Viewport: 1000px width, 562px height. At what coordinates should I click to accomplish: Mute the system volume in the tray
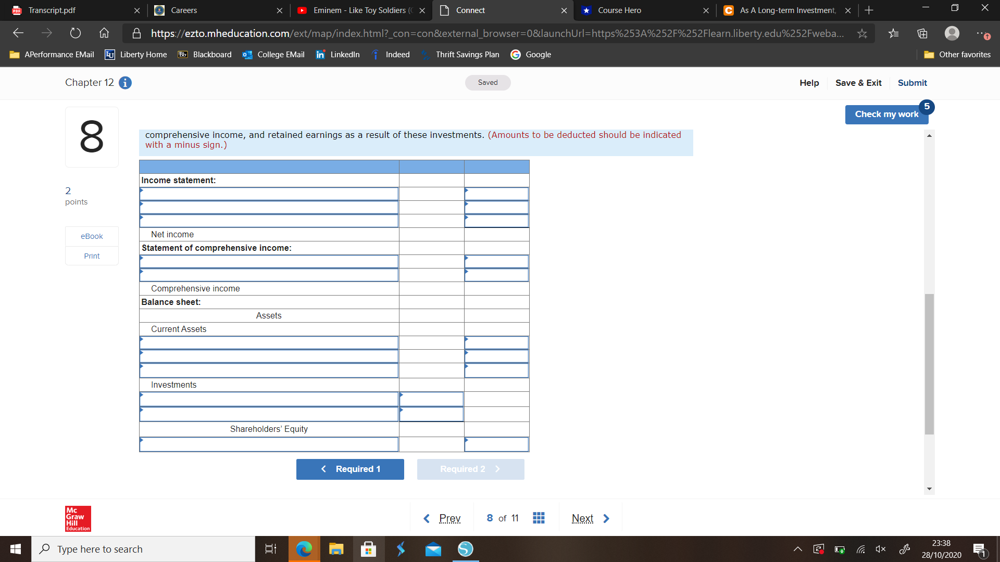coord(881,548)
